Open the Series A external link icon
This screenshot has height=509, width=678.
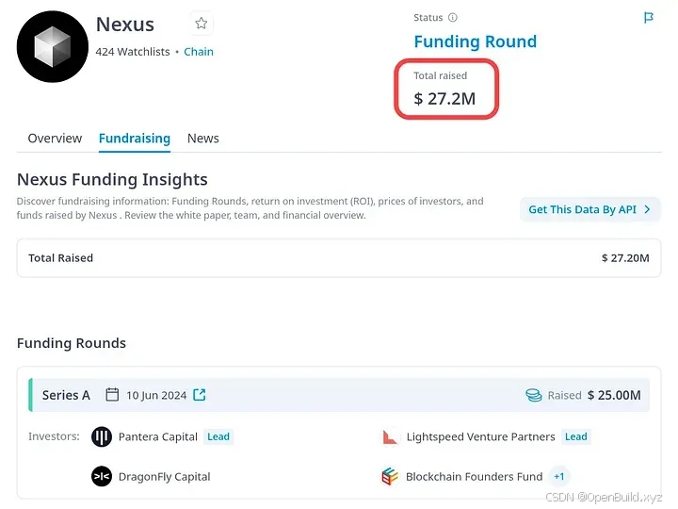pos(200,395)
